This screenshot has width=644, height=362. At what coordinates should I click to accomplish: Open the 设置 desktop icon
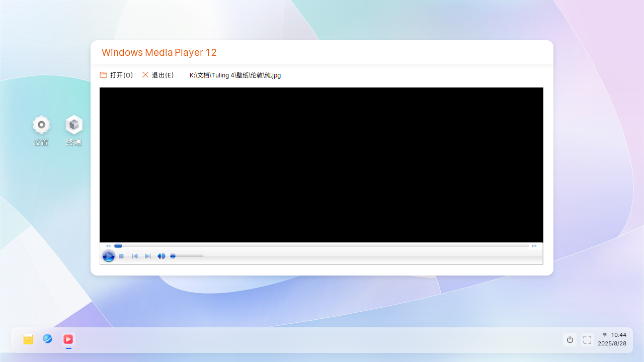[41, 131]
